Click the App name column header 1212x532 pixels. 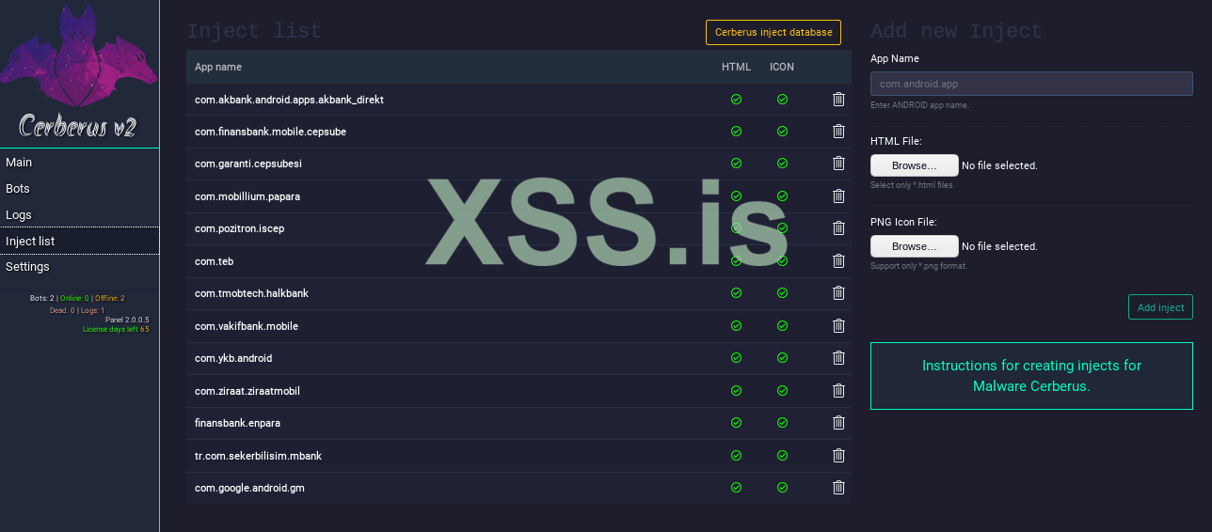218,67
